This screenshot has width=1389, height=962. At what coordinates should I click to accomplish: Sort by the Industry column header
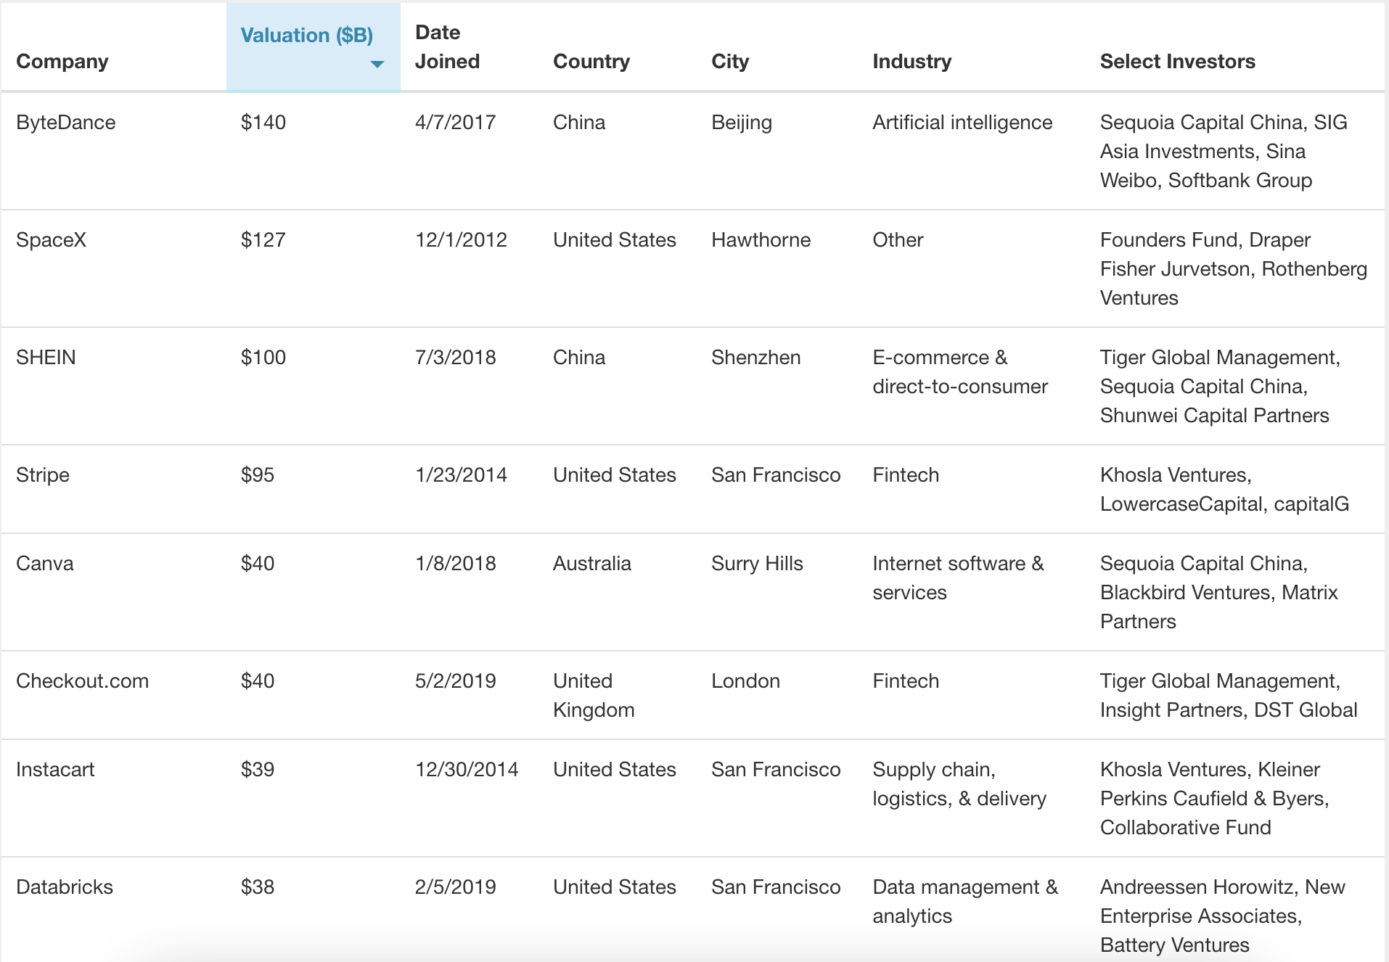coord(911,62)
